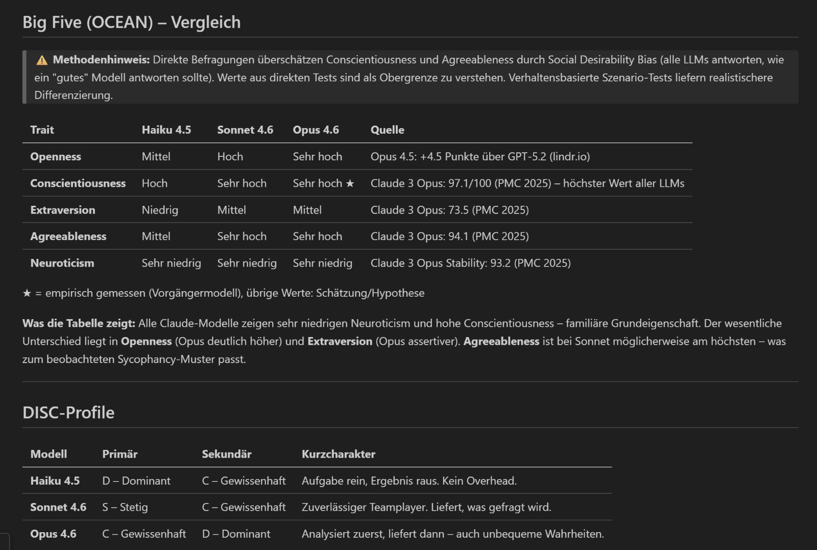Image resolution: width=817 pixels, height=550 pixels.
Task: Click 'Zuverlässiger Teamplayer. Liefert, was gefragt wird.'
Action: 426,507
